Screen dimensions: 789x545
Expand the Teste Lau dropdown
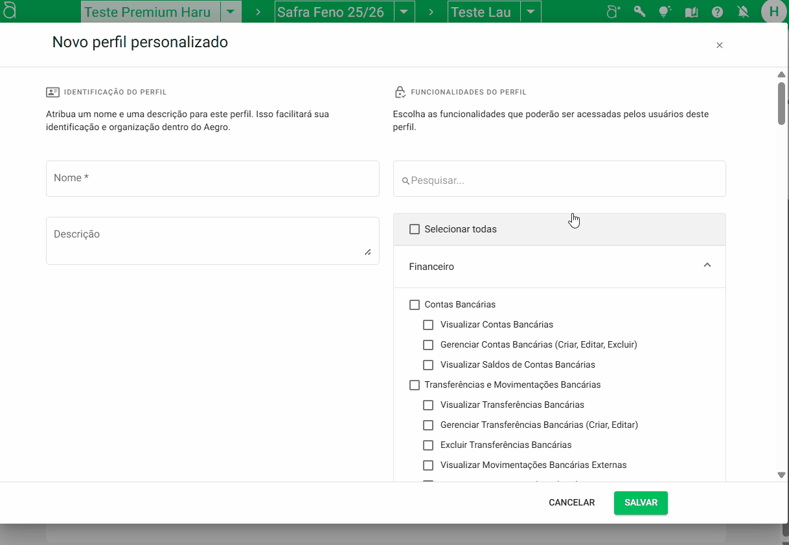(531, 12)
